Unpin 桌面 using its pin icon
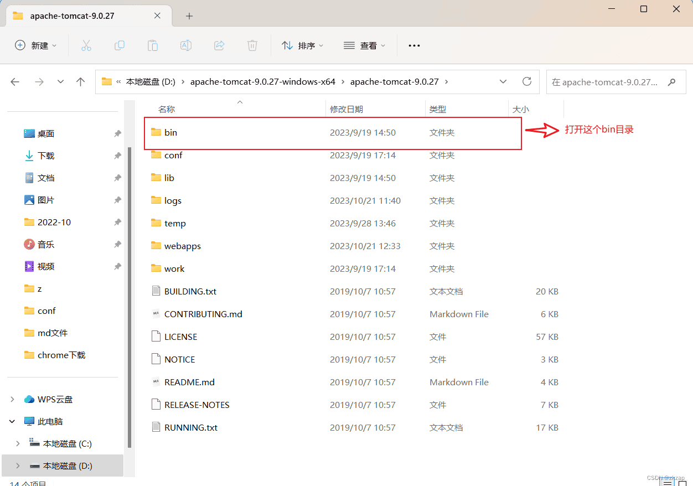This screenshot has width=693, height=486. [117, 133]
